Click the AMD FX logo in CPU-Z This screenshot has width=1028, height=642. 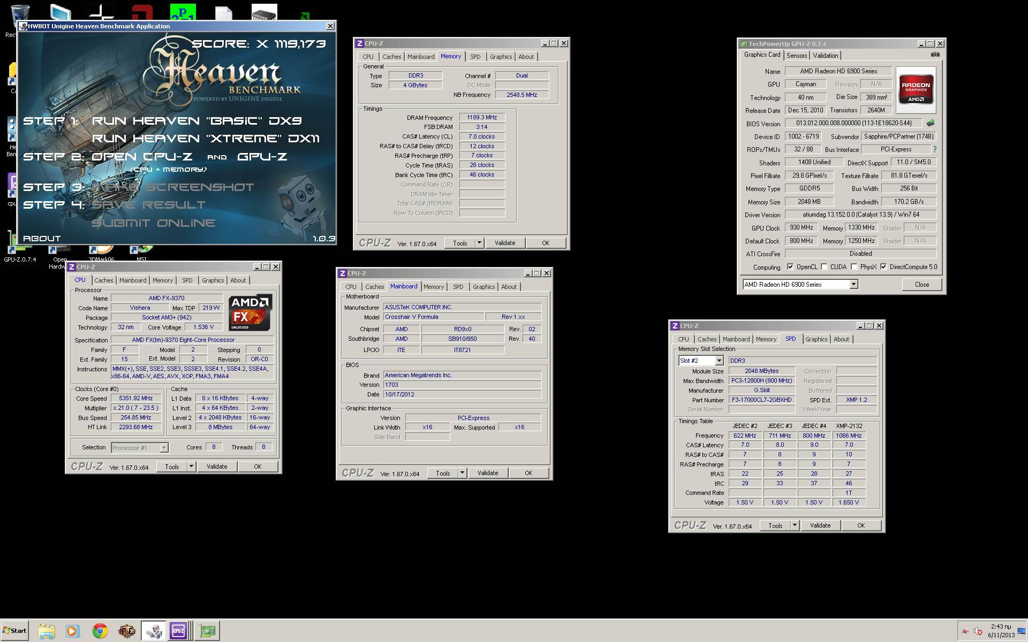pyautogui.click(x=250, y=312)
